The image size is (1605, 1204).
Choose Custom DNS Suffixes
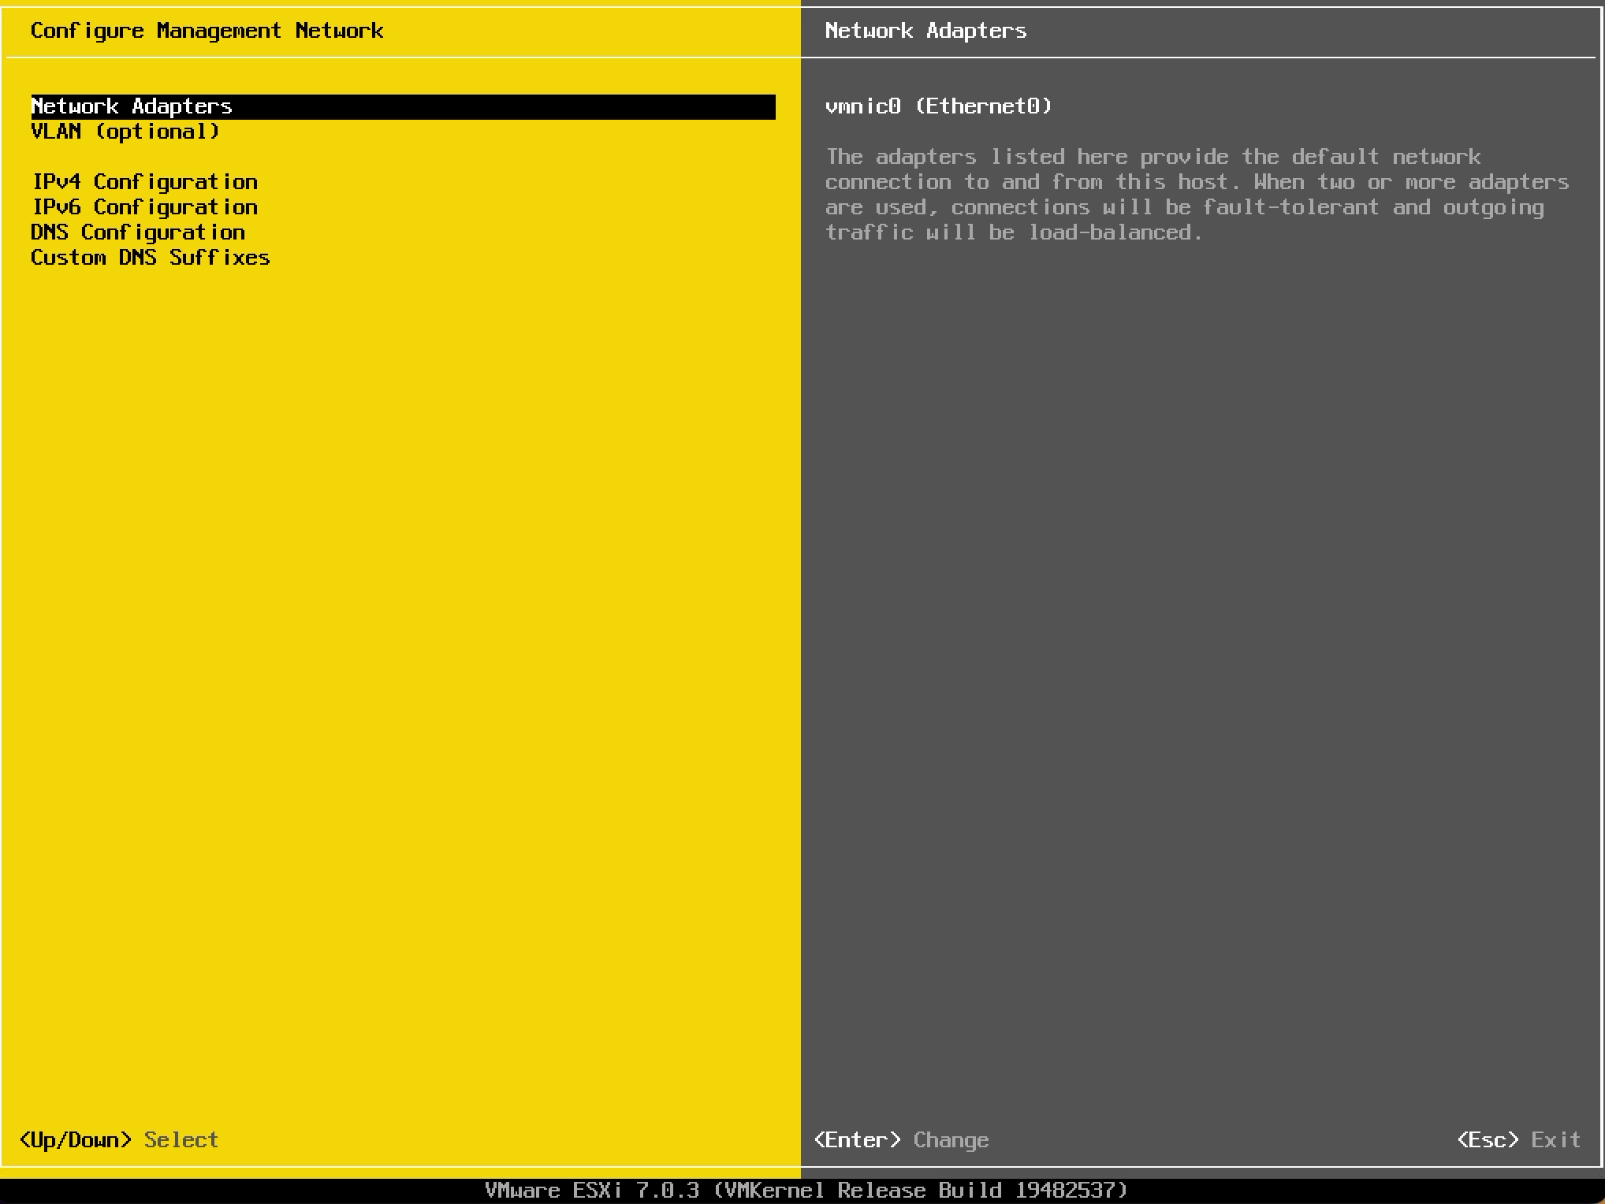(151, 258)
